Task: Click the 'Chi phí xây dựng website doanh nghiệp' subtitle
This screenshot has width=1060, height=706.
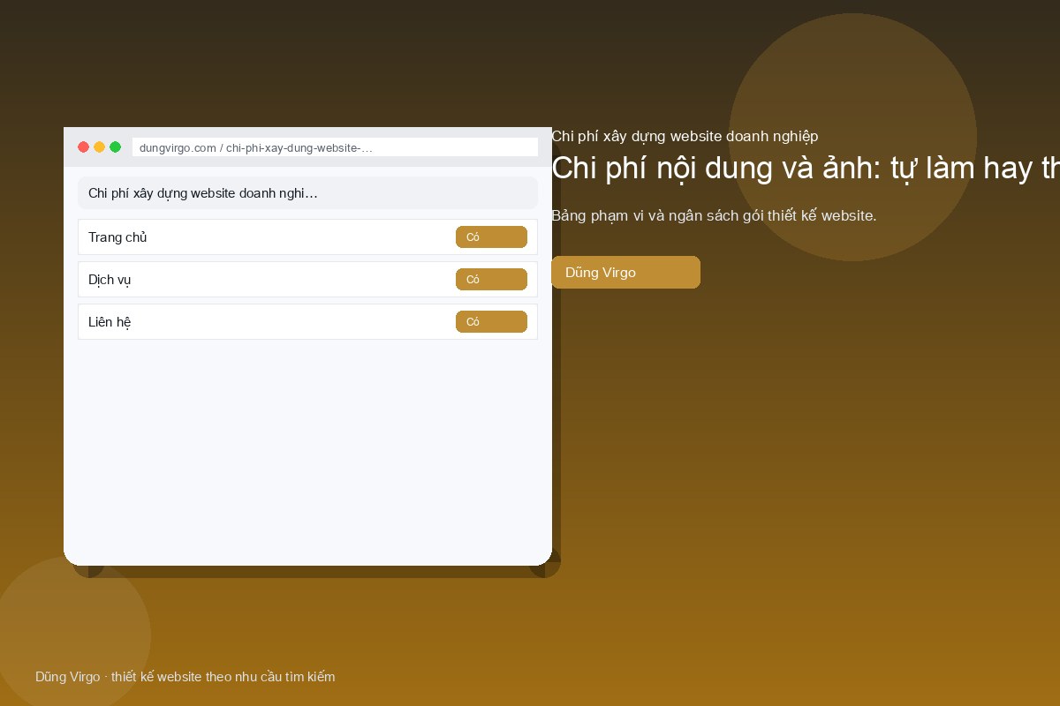Action: (x=685, y=136)
